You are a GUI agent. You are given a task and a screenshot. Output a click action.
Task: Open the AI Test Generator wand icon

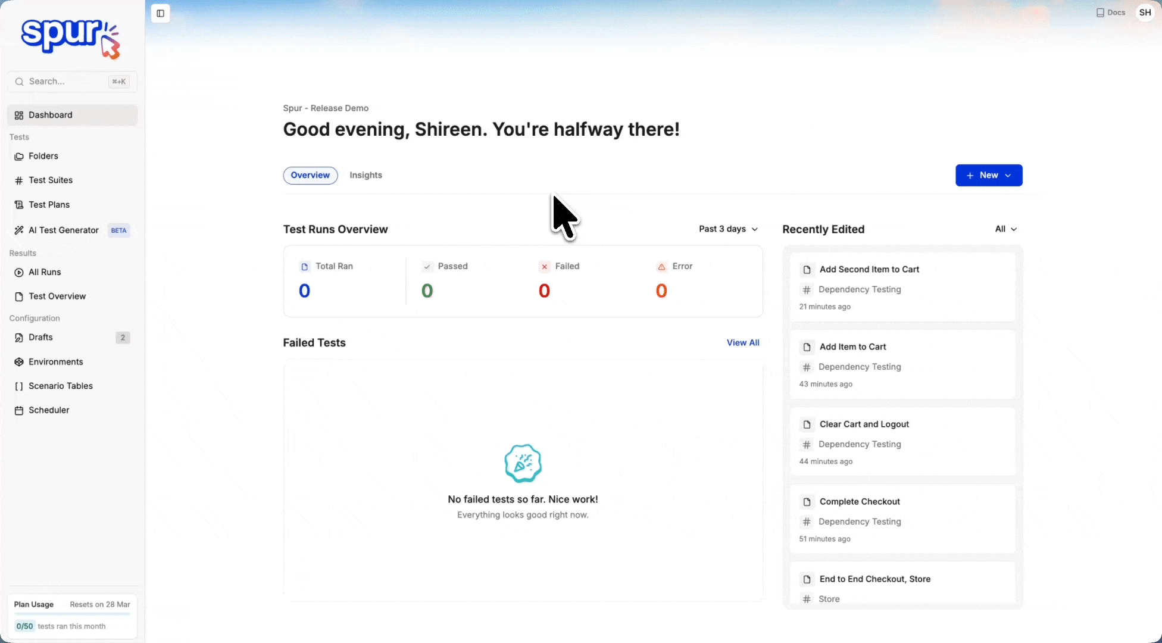tap(19, 230)
